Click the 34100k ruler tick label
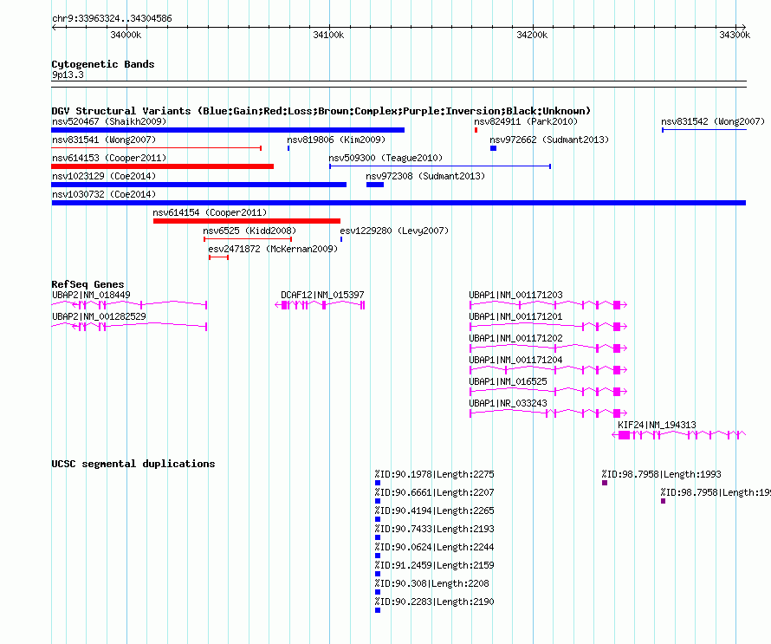 point(328,35)
